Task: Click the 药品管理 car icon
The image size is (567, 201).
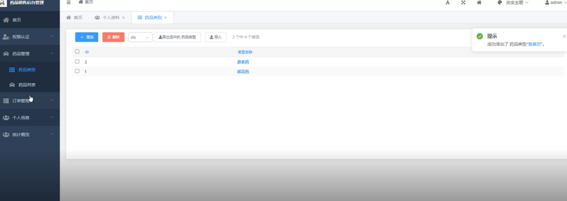Action: pos(6,54)
